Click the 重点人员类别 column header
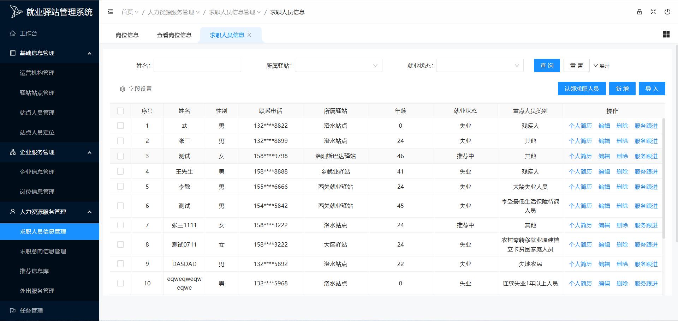 pyautogui.click(x=530, y=111)
